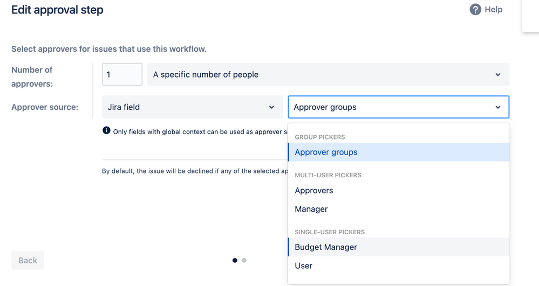Click the 'Number of approvers:' label
This screenshot has height=286, width=539.
(32, 77)
